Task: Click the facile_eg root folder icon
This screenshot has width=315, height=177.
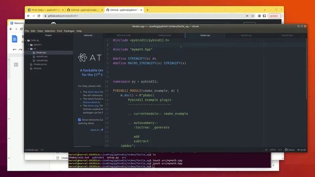Action: coord(29,40)
